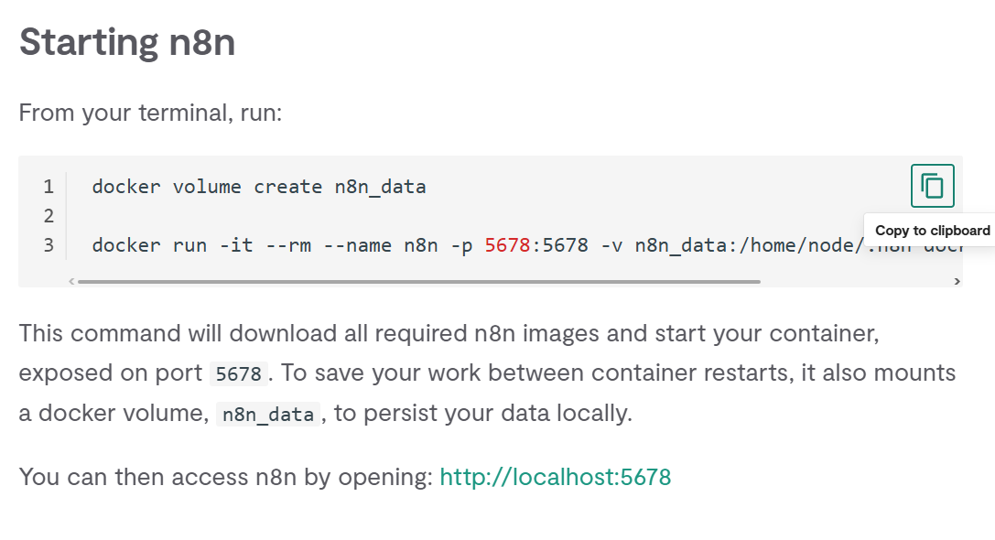Select line number 3 in code block
Image resolution: width=995 pixels, height=540 pixels.
click(49, 245)
